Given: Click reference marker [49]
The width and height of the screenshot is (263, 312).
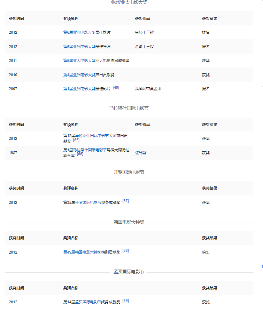Looking at the screenshot, I should (116, 88).
